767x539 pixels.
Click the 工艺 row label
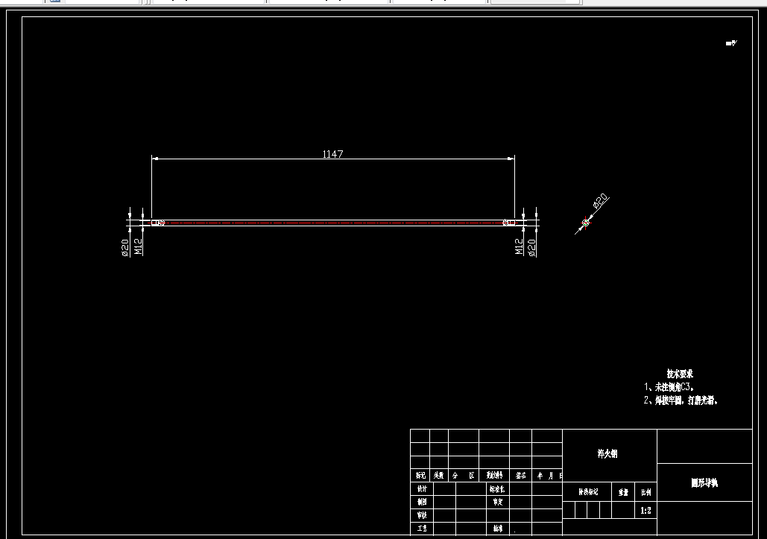click(x=422, y=529)
